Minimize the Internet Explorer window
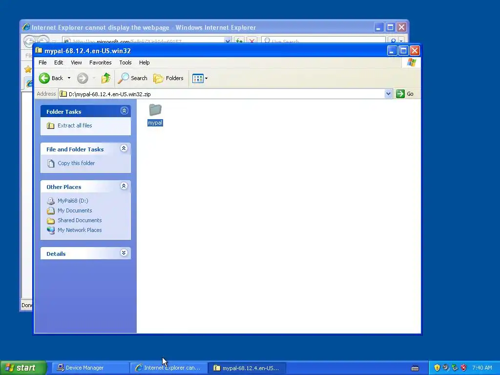The height and width of the screenshot is (375, 500). 378,27
